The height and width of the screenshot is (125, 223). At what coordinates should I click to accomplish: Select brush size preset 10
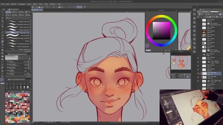(21, 87)
